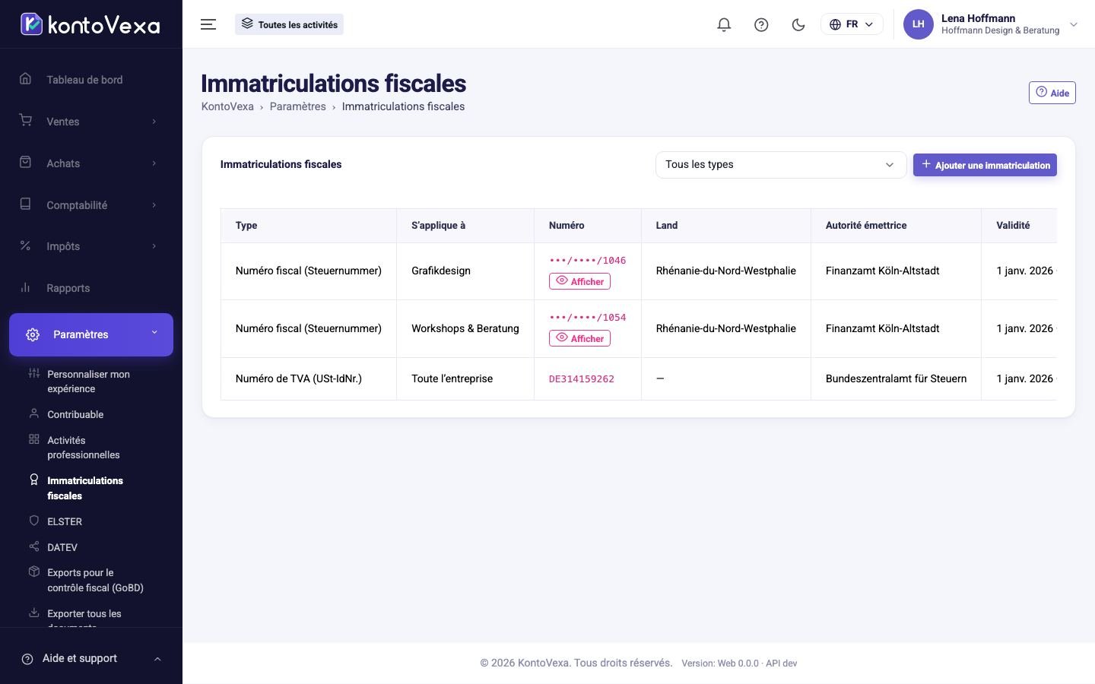Click KontoVexa breadcrumb link
Screen dimensions: 1095x684
coord(227,106)
